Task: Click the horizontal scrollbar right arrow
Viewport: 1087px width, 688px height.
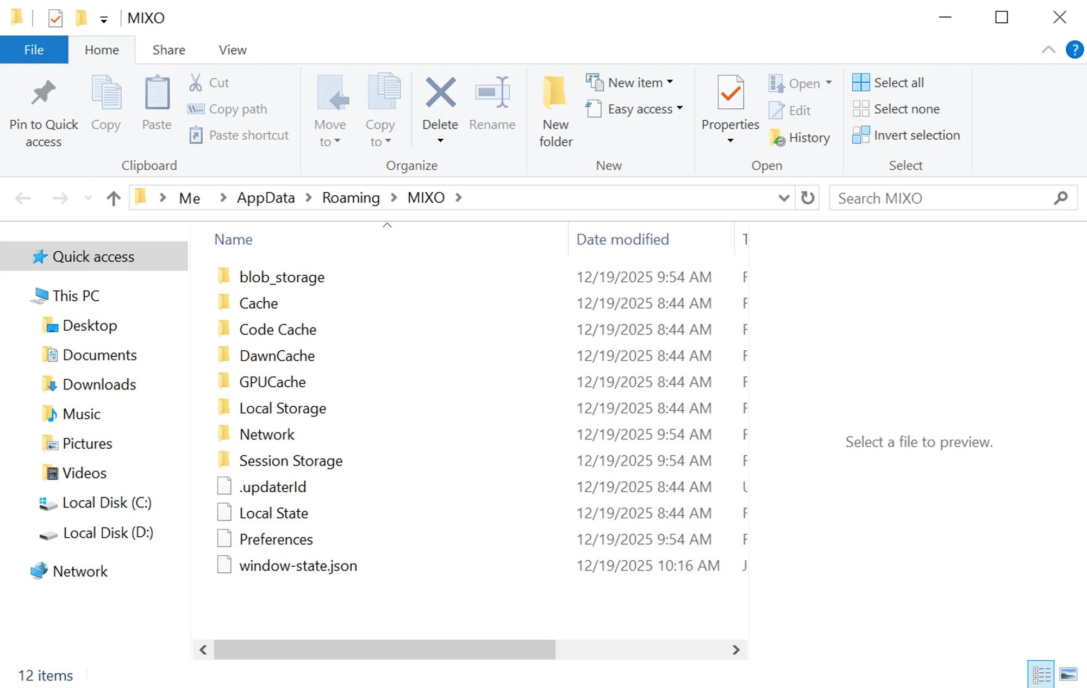Action: (x=736, y=649)
